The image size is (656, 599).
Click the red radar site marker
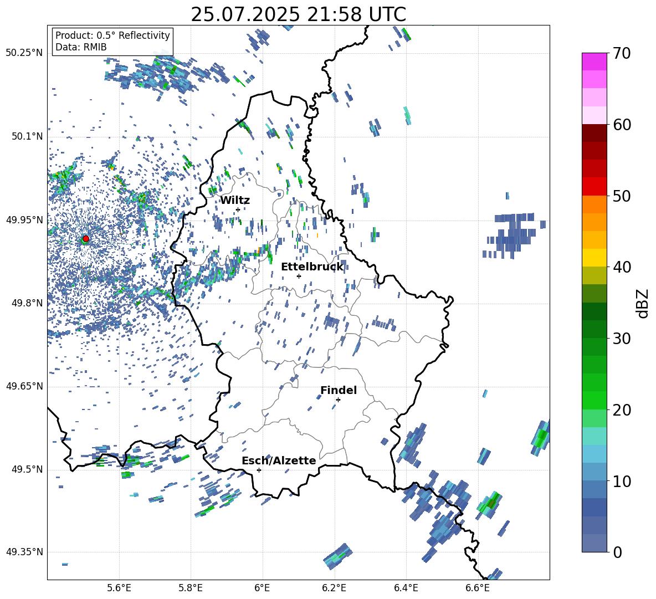[x=86, y=238]
